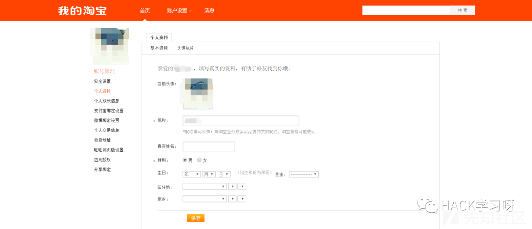Open 个人交易信息 in the sidebar

coord(106,130)
